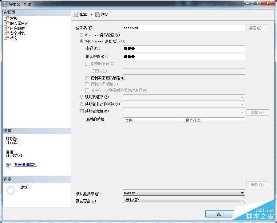Select the 安全对象 page icon
This screenshot has height=223, width=277.
pyautogui.click(x=6, y=33)
